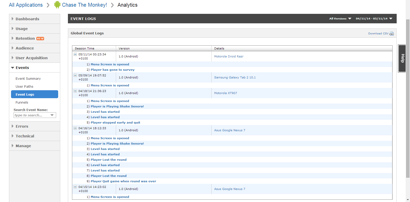Expand the Errors menu section
Screen dimensions: 410x202
pos(35,126)
